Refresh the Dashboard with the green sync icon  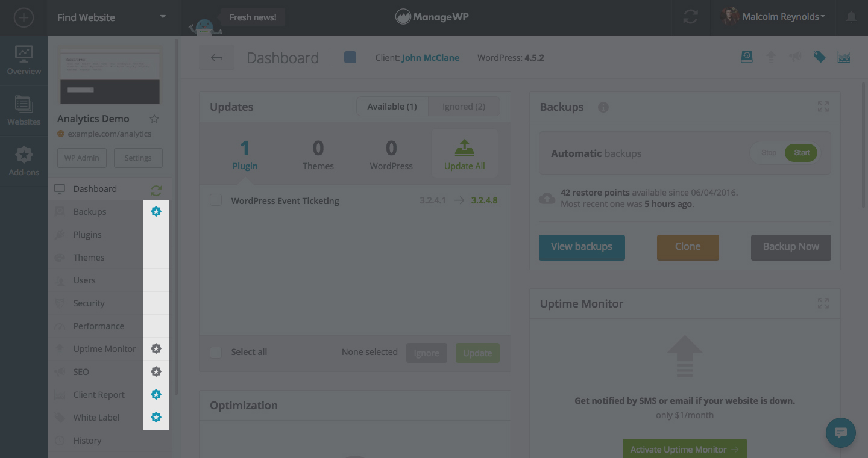click(156, 191)
